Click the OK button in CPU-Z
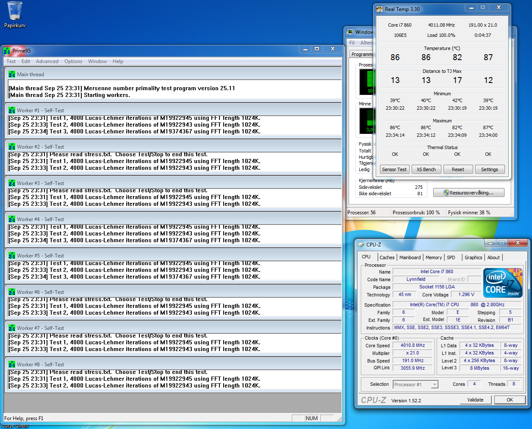Screen dimensions: 532x429 pos(510,400)
